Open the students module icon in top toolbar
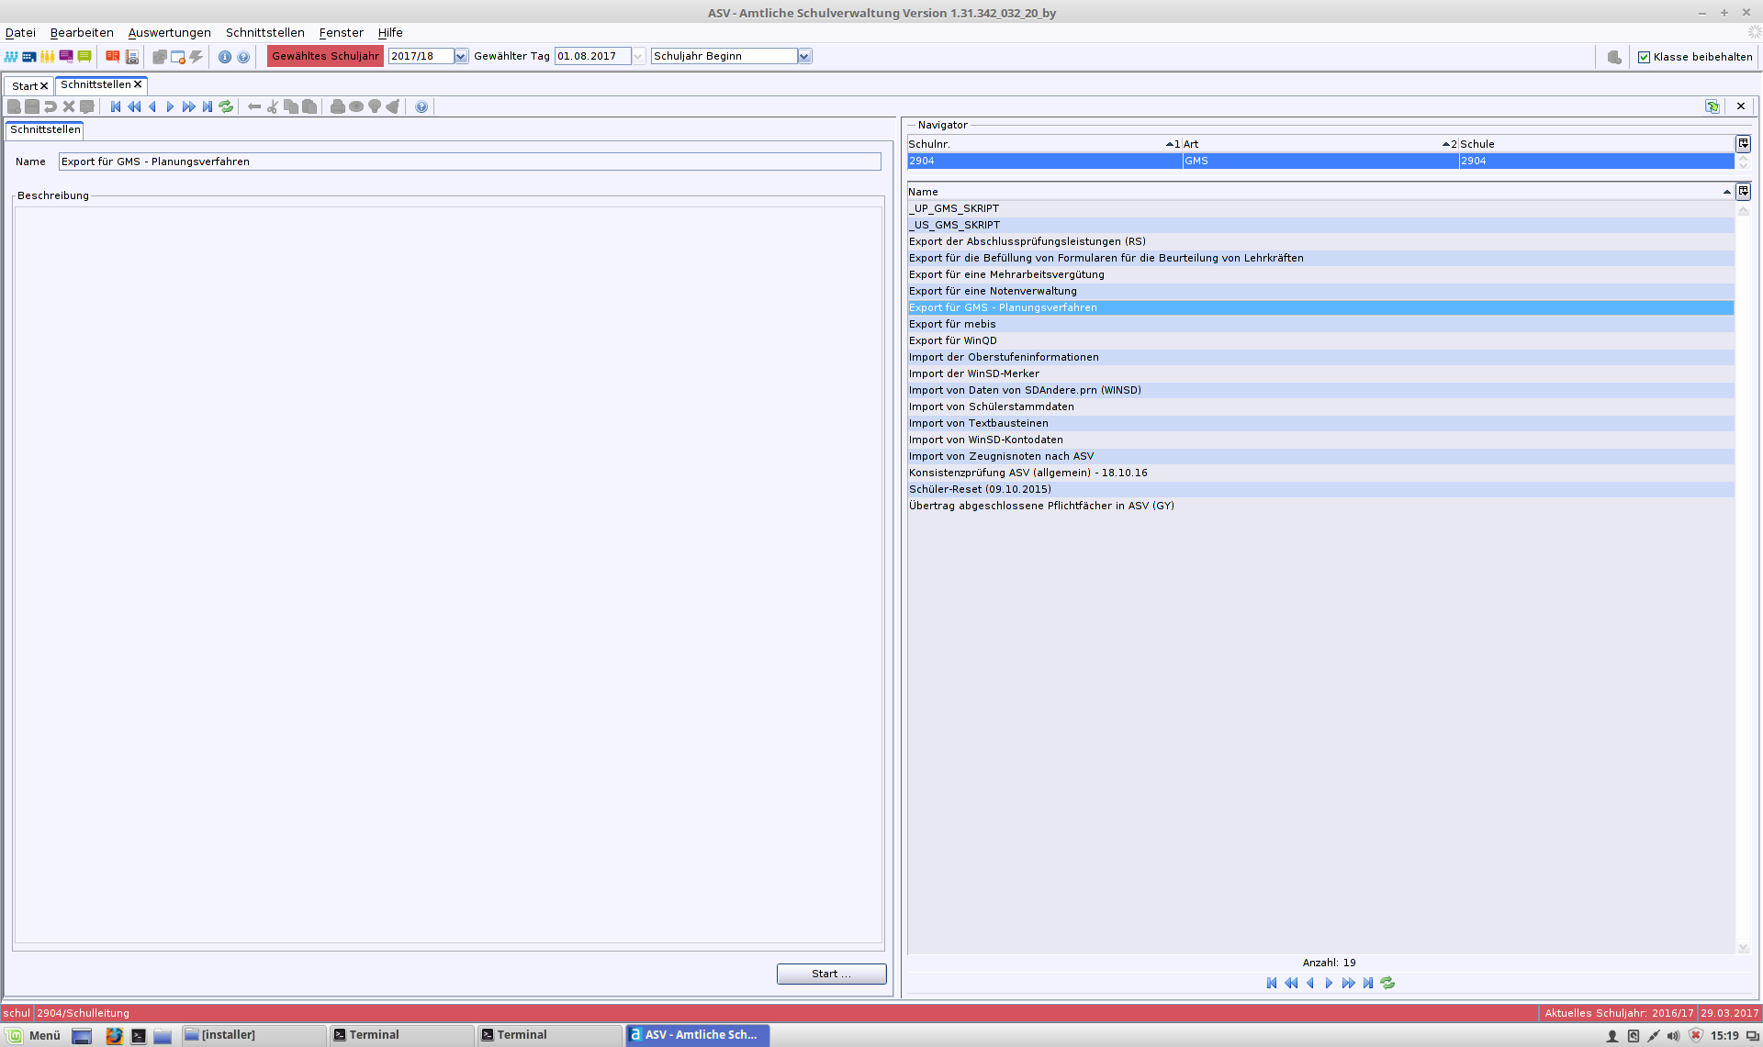The width and height of the screenshot is (1763, 1047). 11,57
